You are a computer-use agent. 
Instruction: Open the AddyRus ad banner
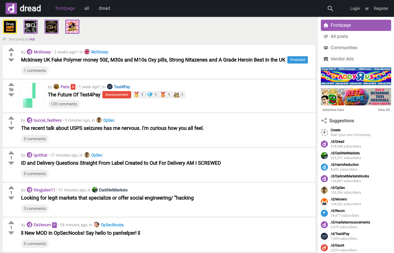pos(356,76)
